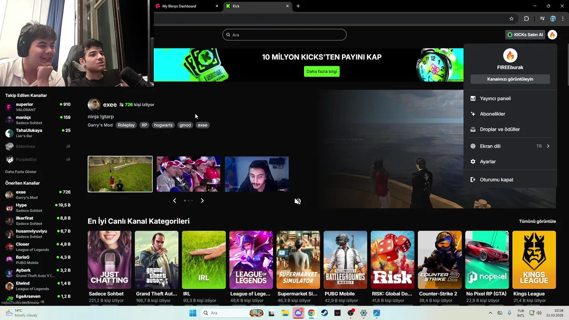Select the bearded streamer webcam thumbnail
The image size is (569, 320).
pyautogui.click(x=257, y=174)
